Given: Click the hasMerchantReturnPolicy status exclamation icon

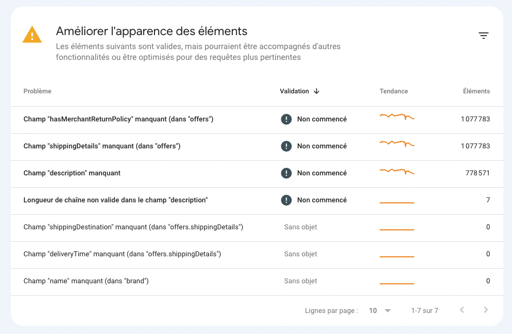Looking at the screenshot, I should pos(286,119).
